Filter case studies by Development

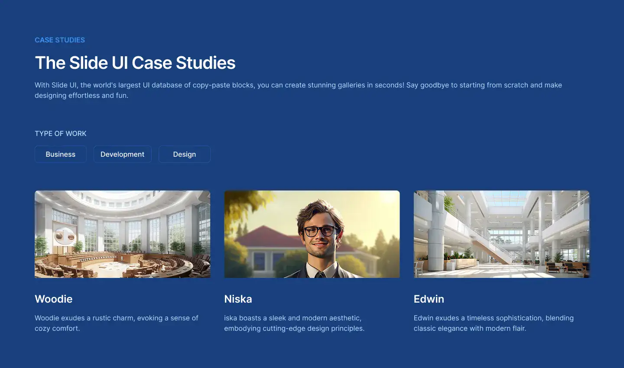123,154
